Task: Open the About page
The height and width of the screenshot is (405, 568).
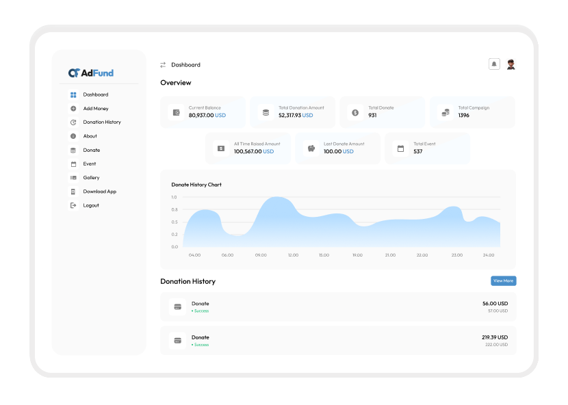Action: [90, 136]
